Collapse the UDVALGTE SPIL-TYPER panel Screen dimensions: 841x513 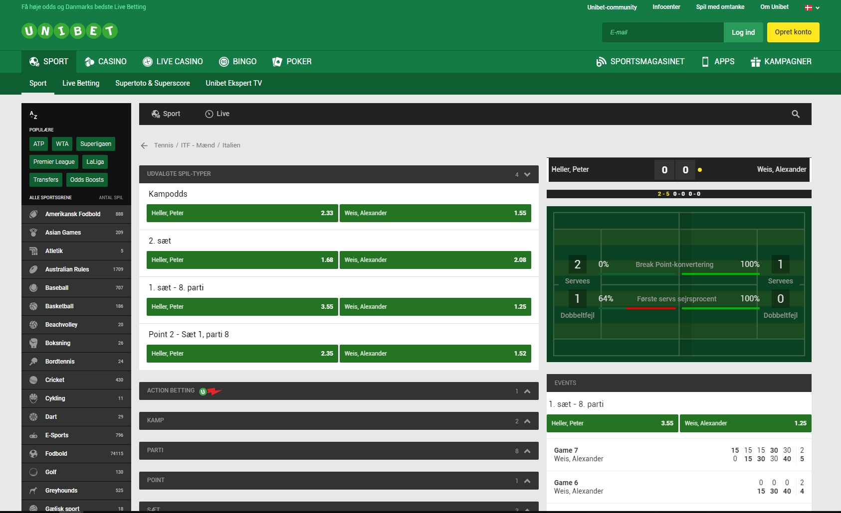pyautogui.click(x=527, y=174)
